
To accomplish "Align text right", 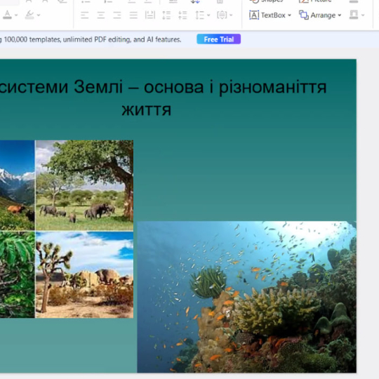I will tap(117, 15).
